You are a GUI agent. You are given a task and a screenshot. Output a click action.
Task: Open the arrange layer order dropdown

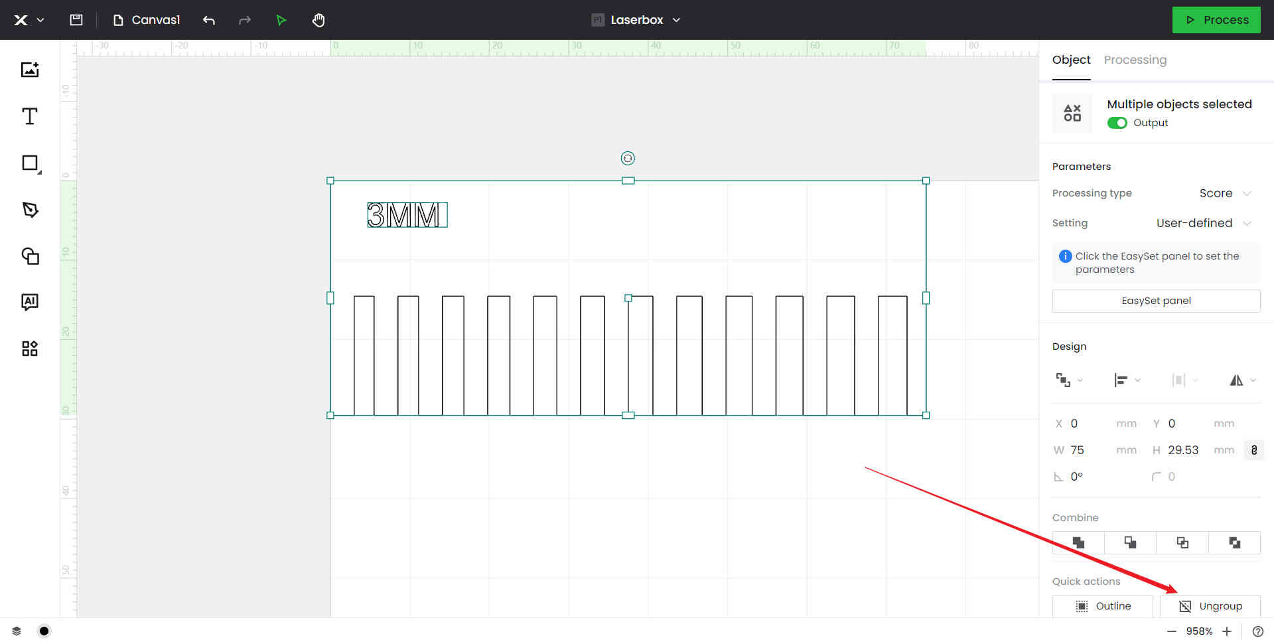pos(1069,380)
